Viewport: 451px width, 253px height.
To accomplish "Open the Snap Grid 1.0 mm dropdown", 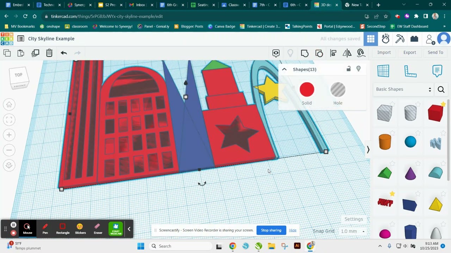I will [x=353, y=231].
